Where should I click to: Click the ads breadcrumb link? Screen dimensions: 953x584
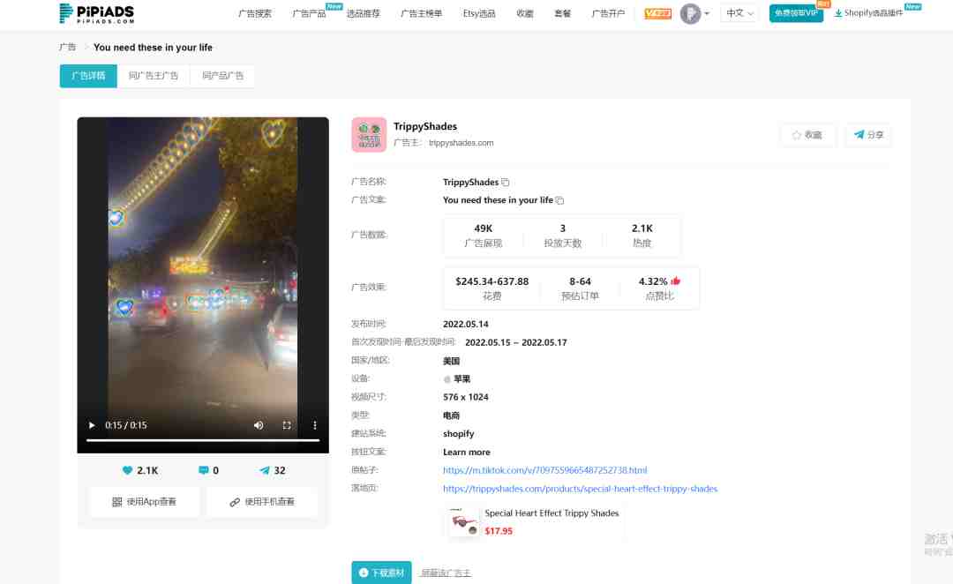67,48
